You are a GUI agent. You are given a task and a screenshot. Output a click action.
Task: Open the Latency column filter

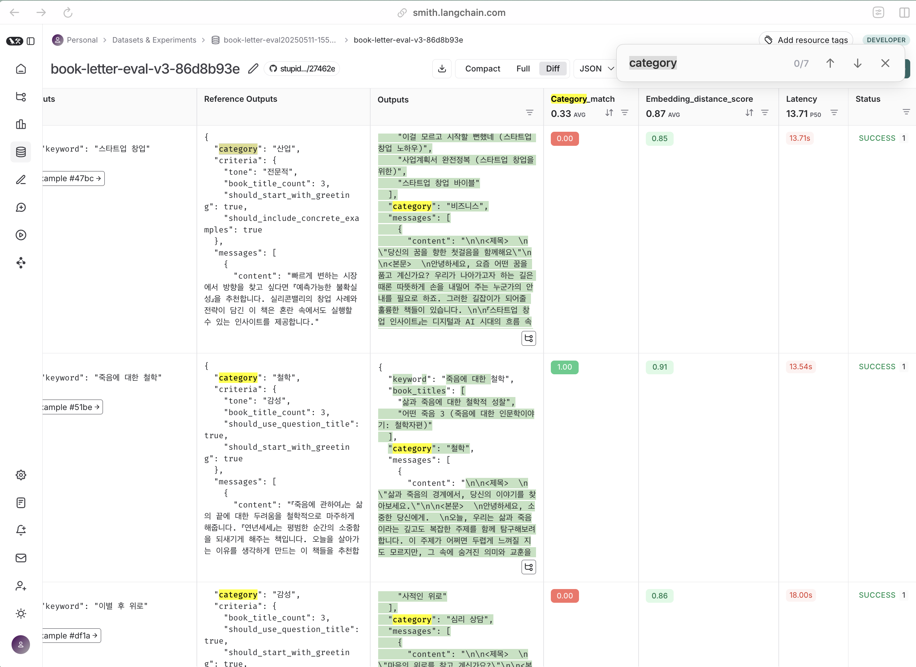(834, 113)
